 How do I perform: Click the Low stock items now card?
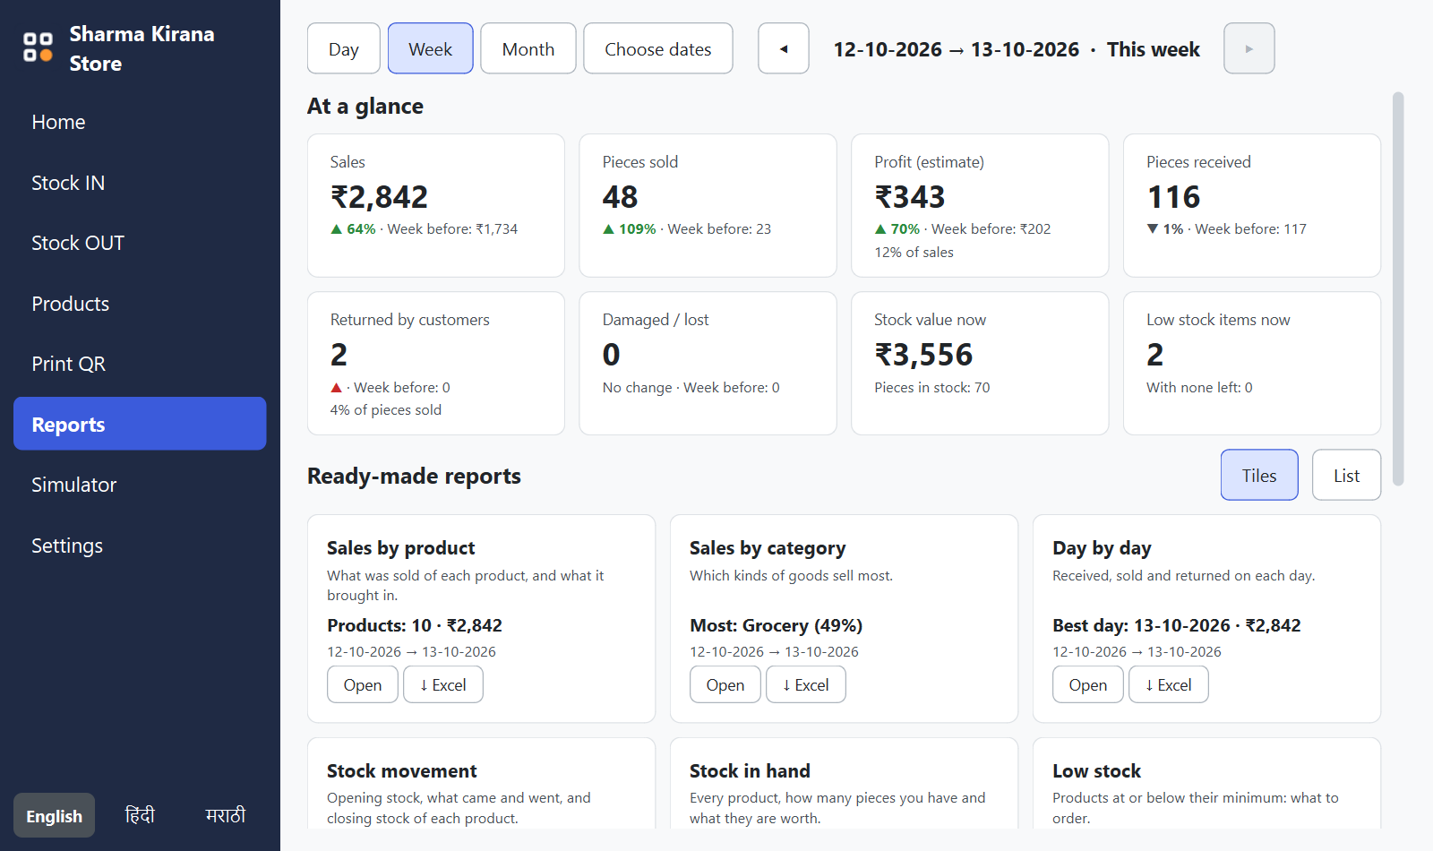coord(1252,363)
